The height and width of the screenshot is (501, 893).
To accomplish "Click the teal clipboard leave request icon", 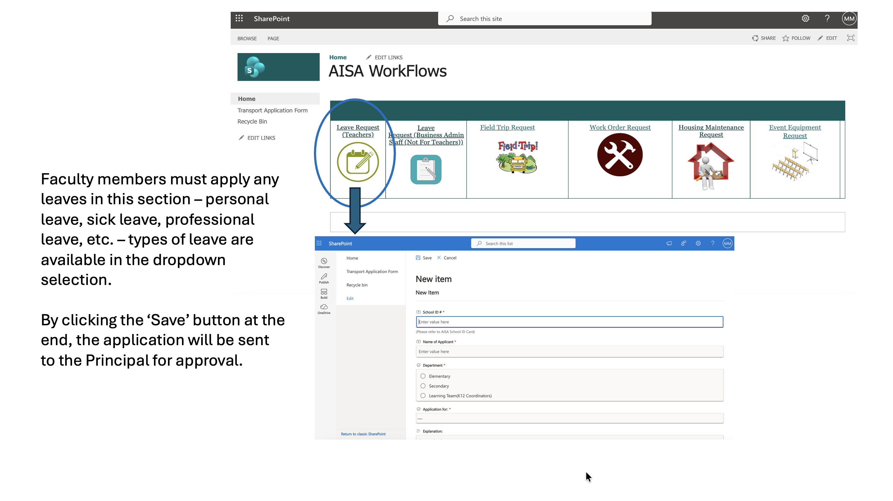I will point(426,169).
